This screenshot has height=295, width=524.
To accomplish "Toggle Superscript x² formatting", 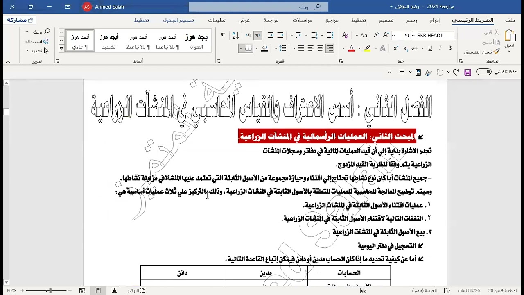I will click(x=395, y=48).
